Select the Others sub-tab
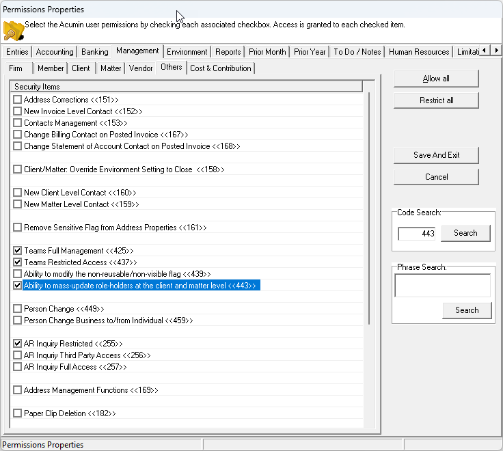This screenshot has width=503, height=451. pos(172,68)
